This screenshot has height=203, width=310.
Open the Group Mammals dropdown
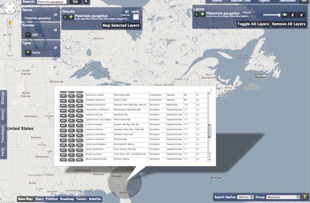[283, 197]
